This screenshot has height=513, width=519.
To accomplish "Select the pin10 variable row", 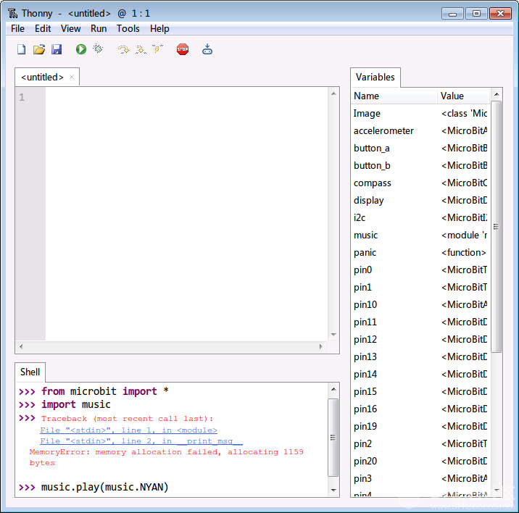I will click(420, 304).
